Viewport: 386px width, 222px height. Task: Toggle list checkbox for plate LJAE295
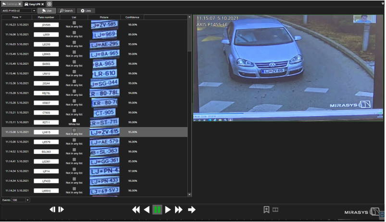[x=74, y=42]
